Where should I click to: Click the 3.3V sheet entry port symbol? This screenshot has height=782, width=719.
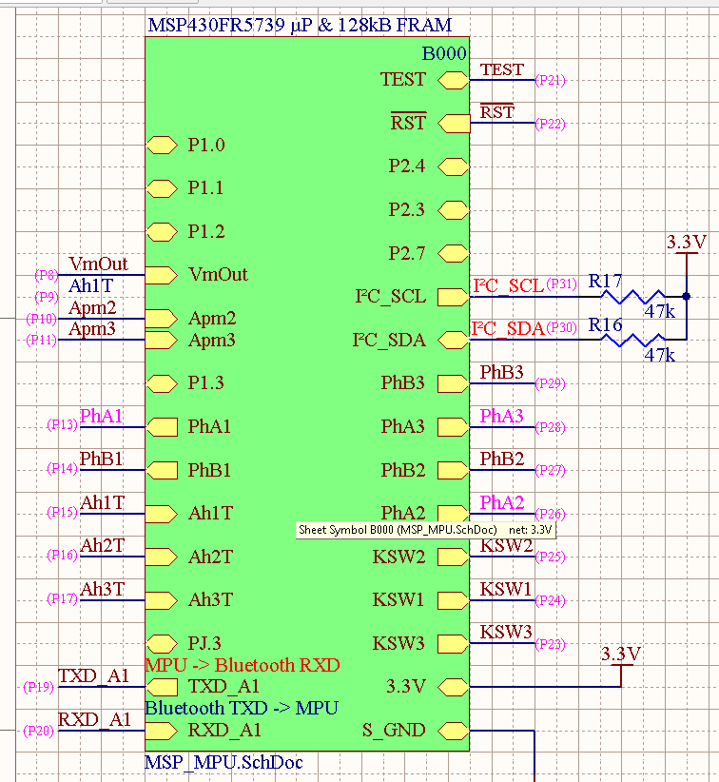[454, 687]
